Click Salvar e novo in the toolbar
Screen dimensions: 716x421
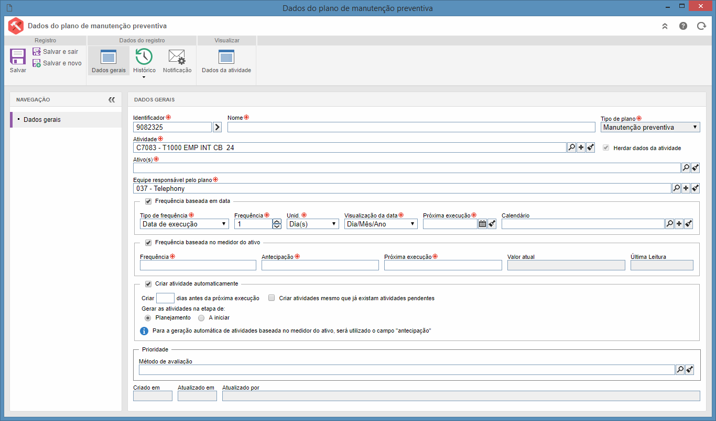pos(57,63)
